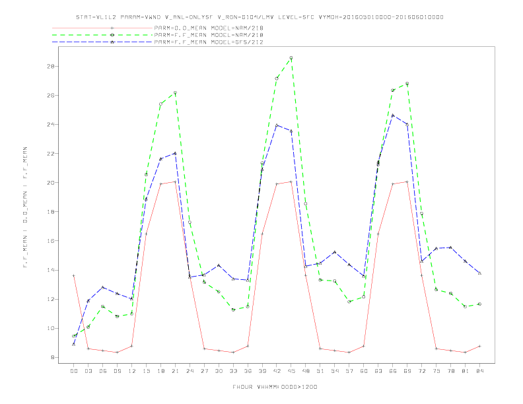Click x-axis tick label 84
The height and width of the screenshot is (404, 523).
(x=479, y=371)
